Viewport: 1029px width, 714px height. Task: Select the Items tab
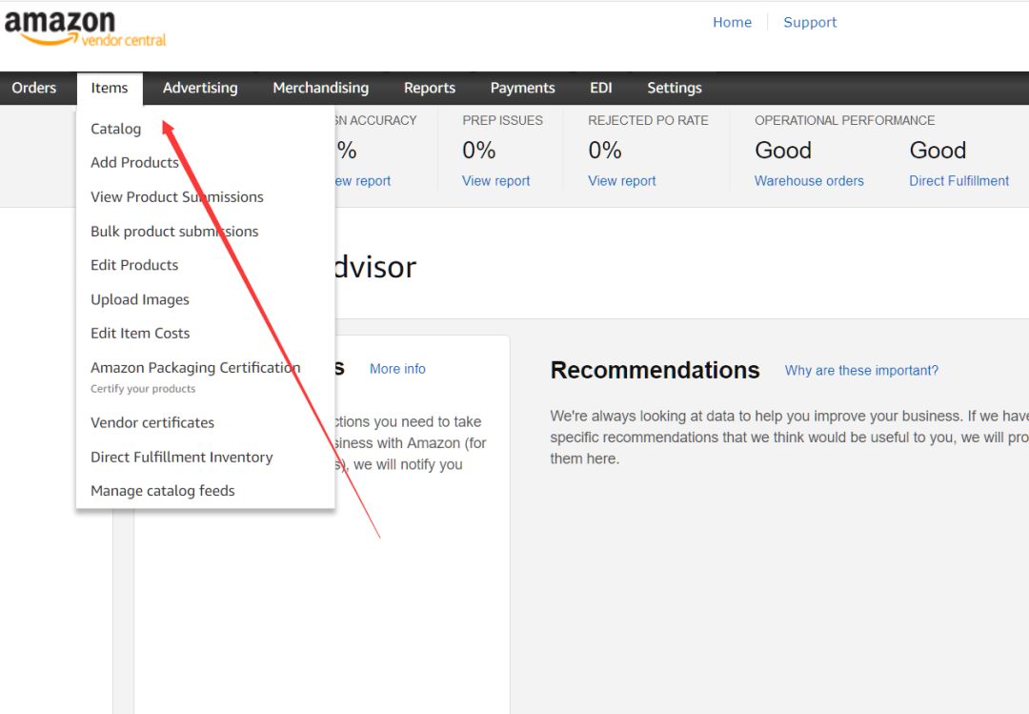coord(110,88)
